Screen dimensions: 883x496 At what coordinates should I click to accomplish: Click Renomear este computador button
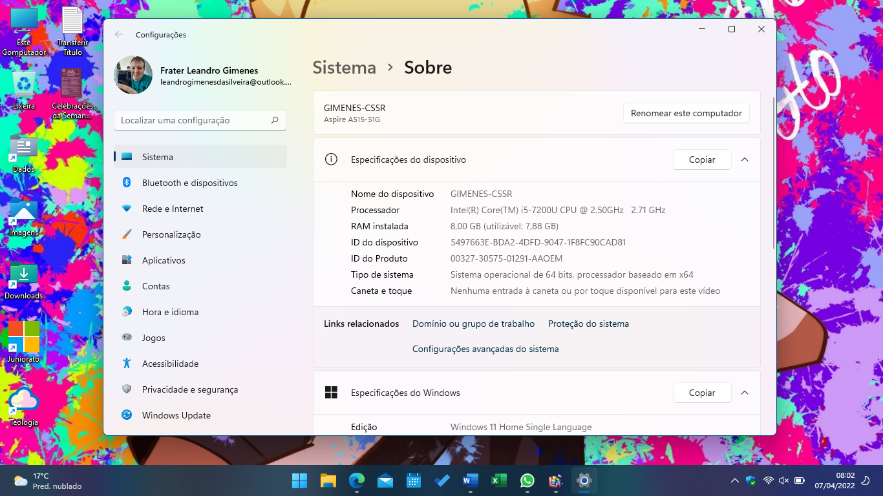point(686,113)
